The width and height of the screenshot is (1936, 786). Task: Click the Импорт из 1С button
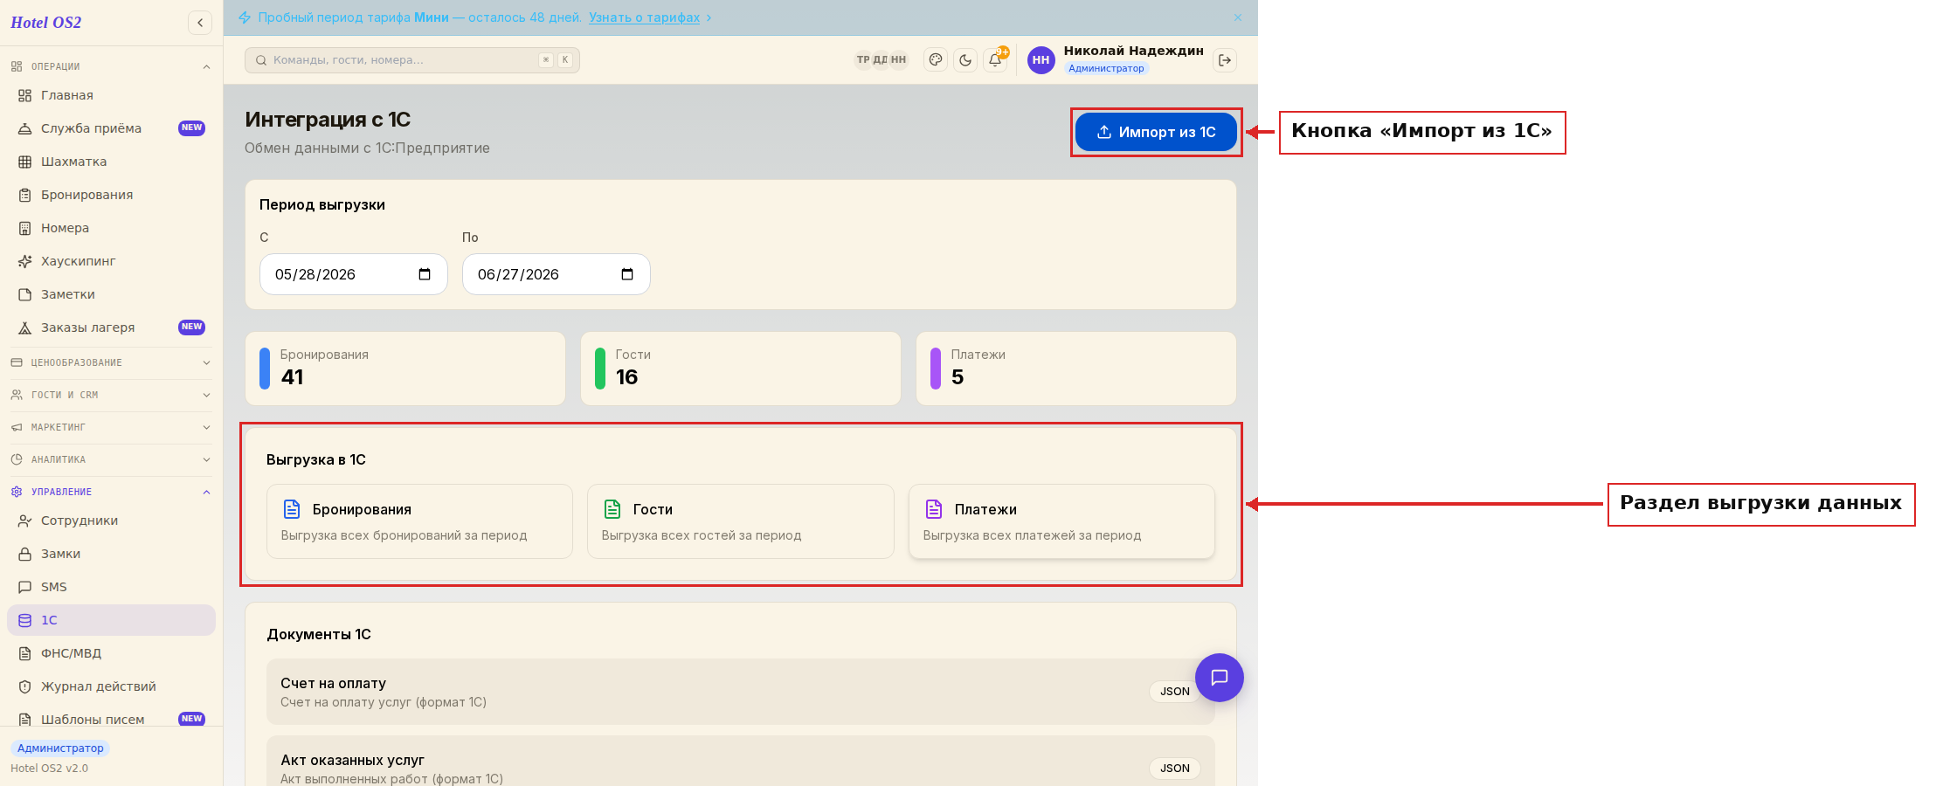coord(1156,132)
